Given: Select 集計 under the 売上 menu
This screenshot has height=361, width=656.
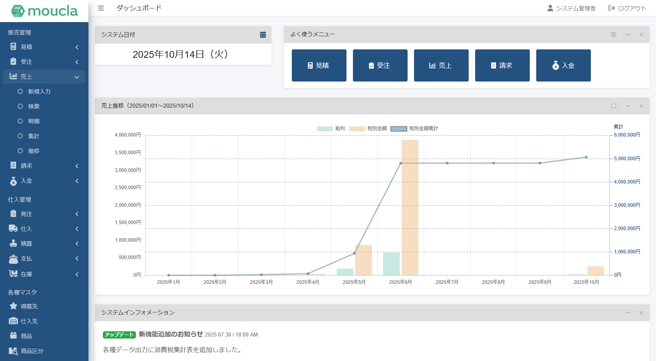Looking at the screenshot, I should pyautogui.click(x=33, y=136).
